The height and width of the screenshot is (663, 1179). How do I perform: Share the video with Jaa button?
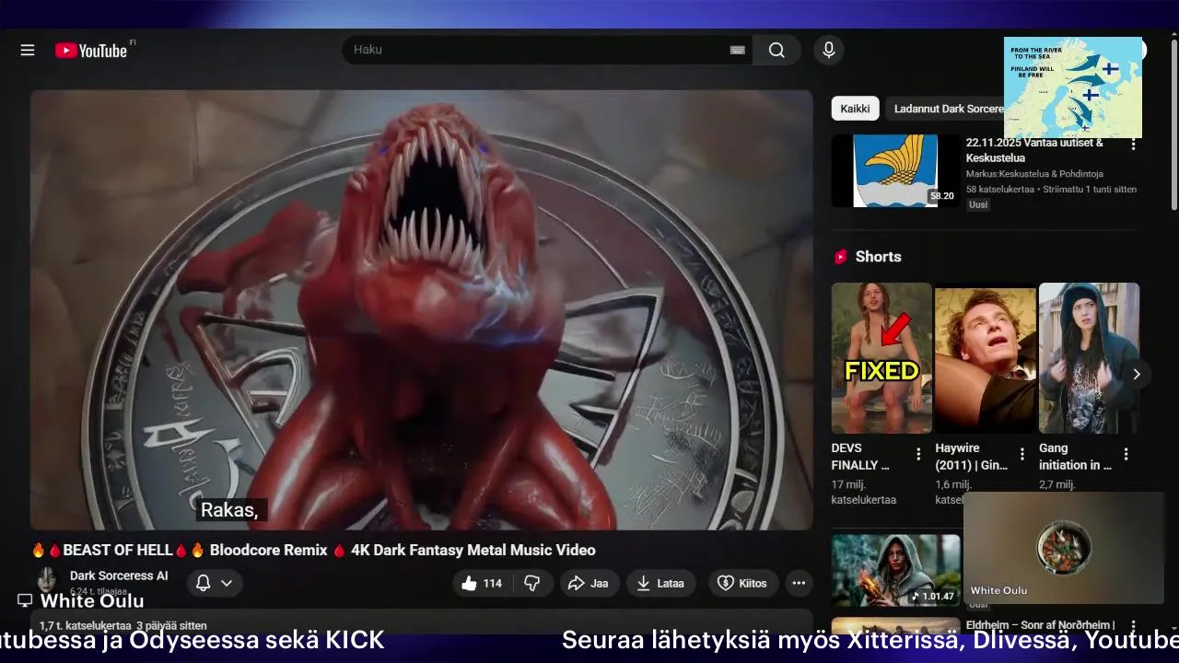589,583
